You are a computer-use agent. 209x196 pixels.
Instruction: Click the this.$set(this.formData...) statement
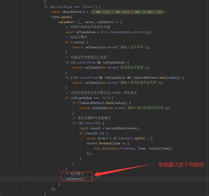click(133, 148)
